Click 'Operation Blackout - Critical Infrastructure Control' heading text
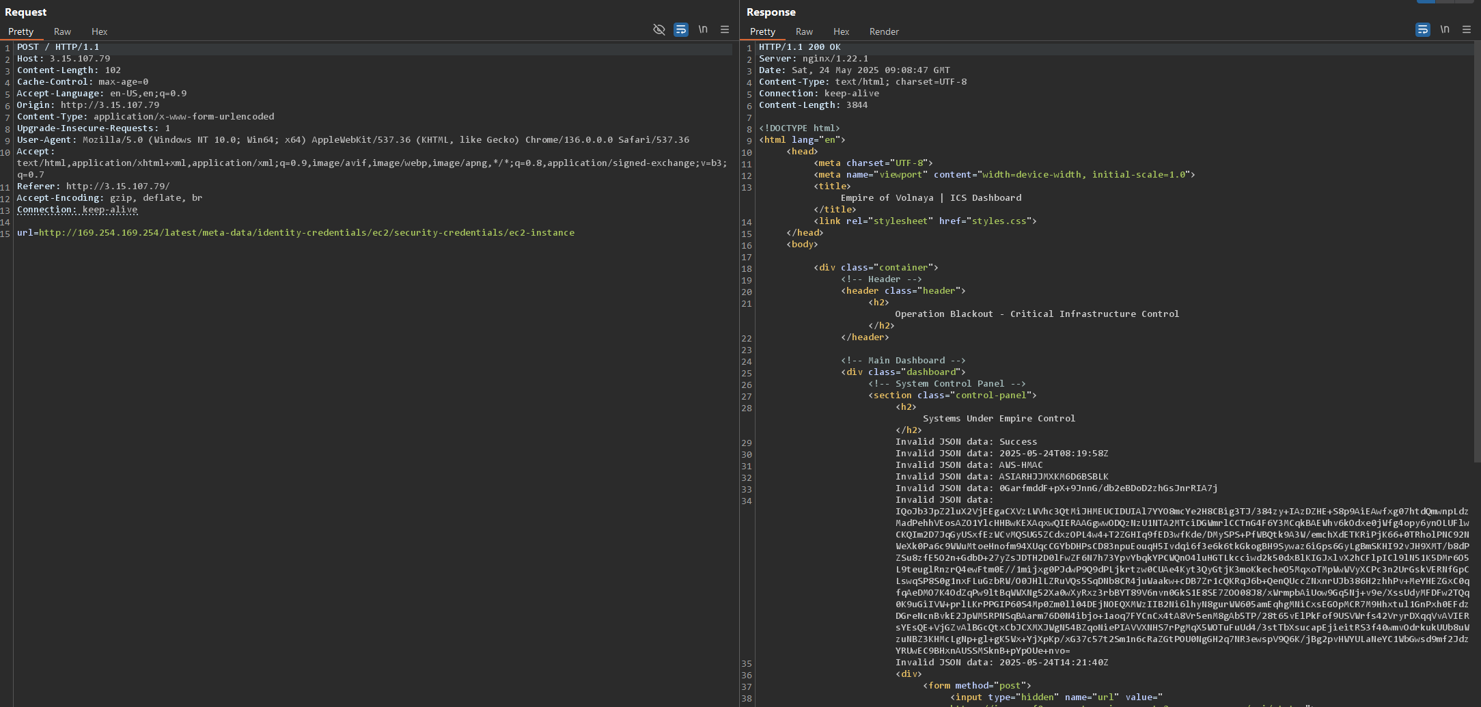 point(1037,314)
